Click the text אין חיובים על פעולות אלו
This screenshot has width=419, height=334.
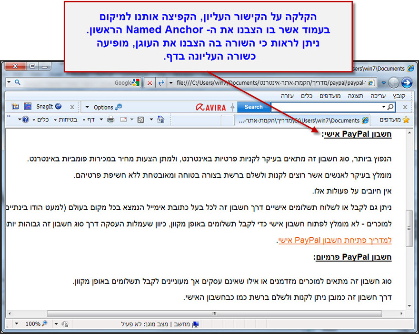point(352,191)
